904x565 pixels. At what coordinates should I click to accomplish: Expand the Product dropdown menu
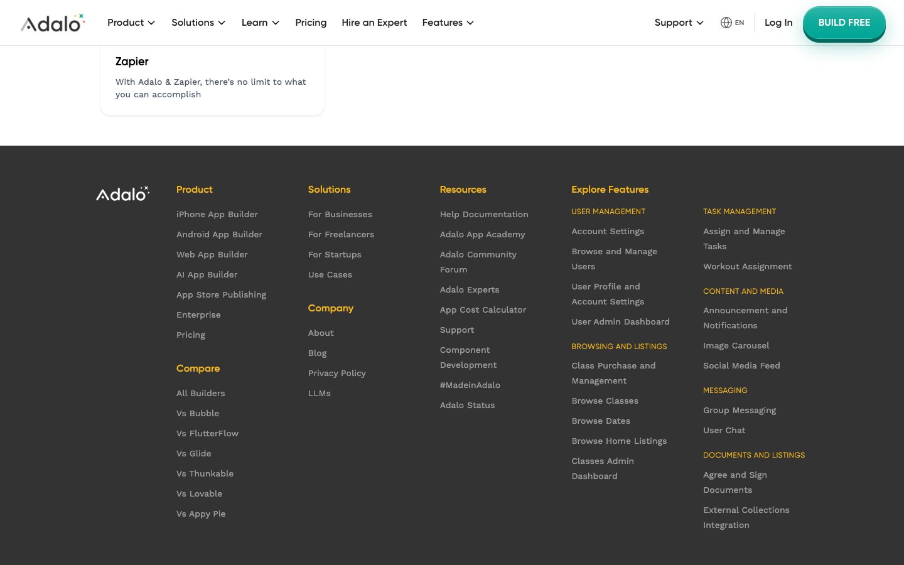(x=131, y=23)
